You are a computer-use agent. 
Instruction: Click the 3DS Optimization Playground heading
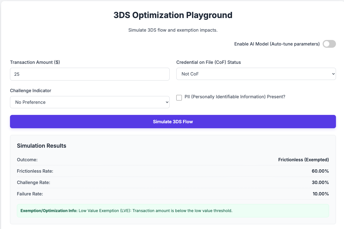[x=173, y=15]
